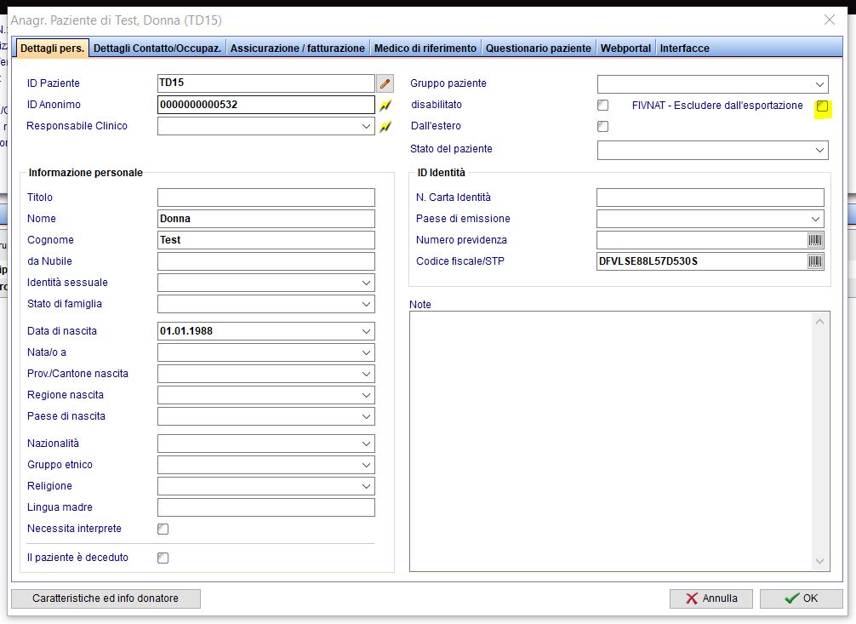Viewport: 856px width, 624px height.
Task: Click the Nome field containing Donna
Action: click(x=265, y=219)
